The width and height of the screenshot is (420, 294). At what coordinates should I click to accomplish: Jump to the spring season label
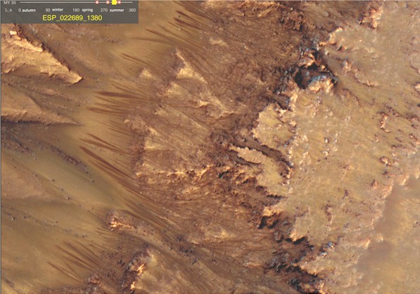(87, 10)
